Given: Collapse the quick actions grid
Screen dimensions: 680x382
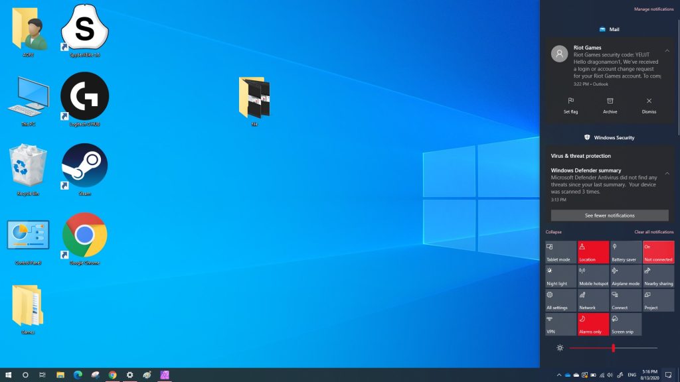Looking at the screenshot, I should pos(553,232).
